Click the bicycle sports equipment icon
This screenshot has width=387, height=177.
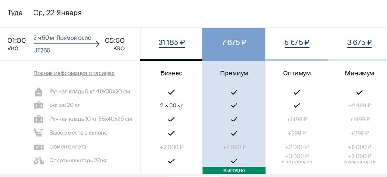[39, 161]
